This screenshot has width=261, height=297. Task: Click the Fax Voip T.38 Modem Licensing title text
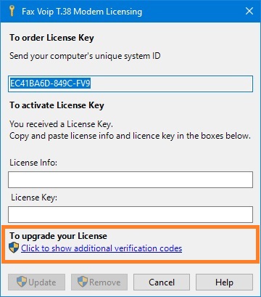82,12
